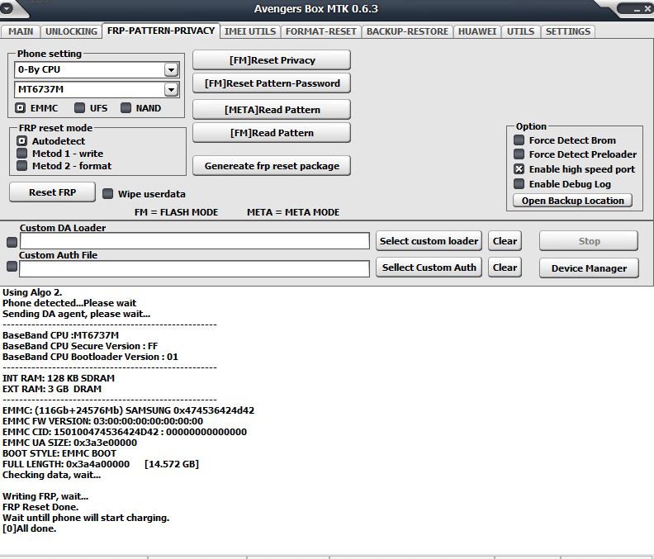The height and width of the screenshot is (559, 654).
Task: Click Select custom loader button
Action: tap(429, 241)
